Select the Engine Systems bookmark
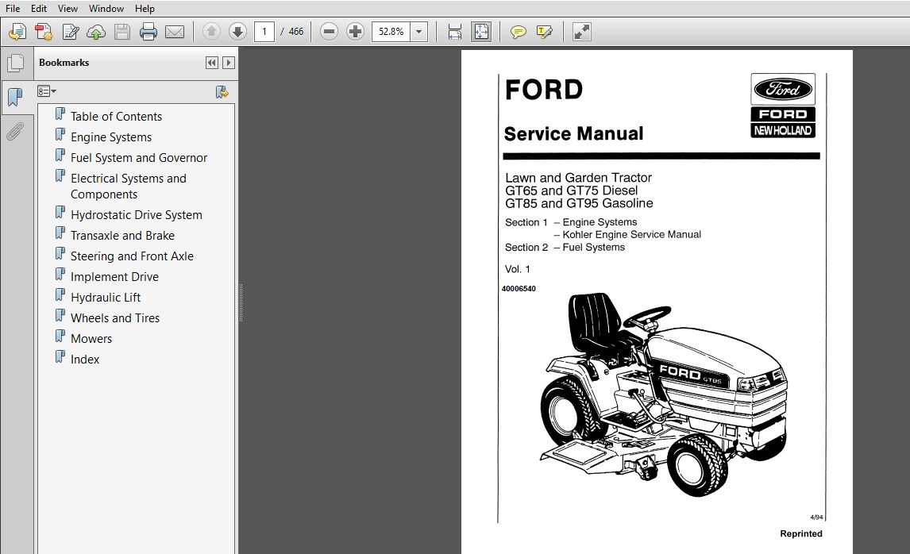The image size is (910, 554). (x=111, y=137)
